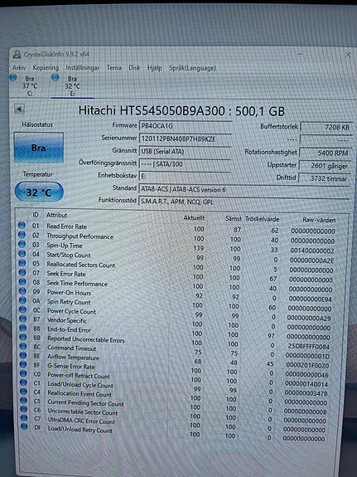Click the CrystalDiskInfo app icon in title bar
The width and height of the screenshot is (357, 477).
[x=17, y=55]
